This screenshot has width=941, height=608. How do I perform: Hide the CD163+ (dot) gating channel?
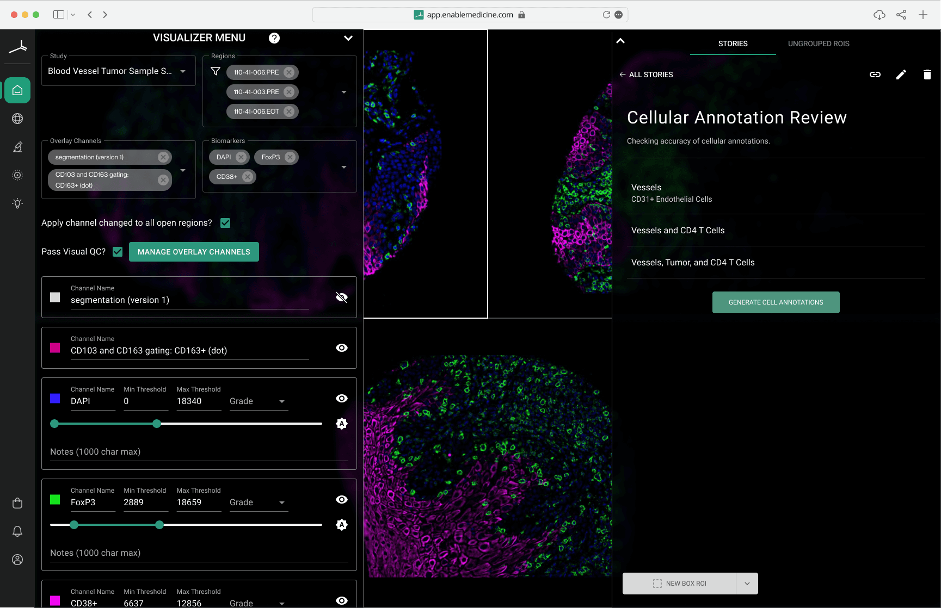pyautogui.click(x=342, y=348)
